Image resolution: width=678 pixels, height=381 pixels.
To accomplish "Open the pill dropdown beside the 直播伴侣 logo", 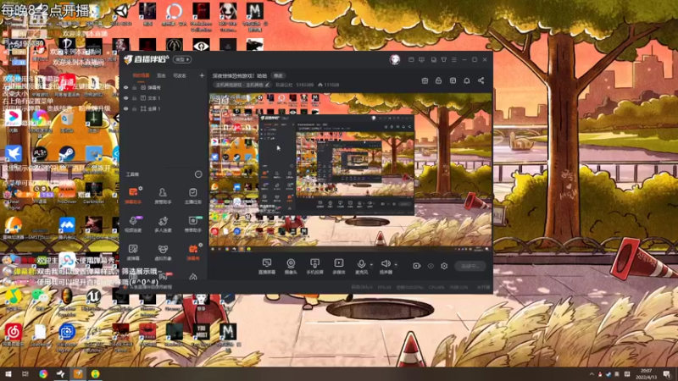I will 182,59.
